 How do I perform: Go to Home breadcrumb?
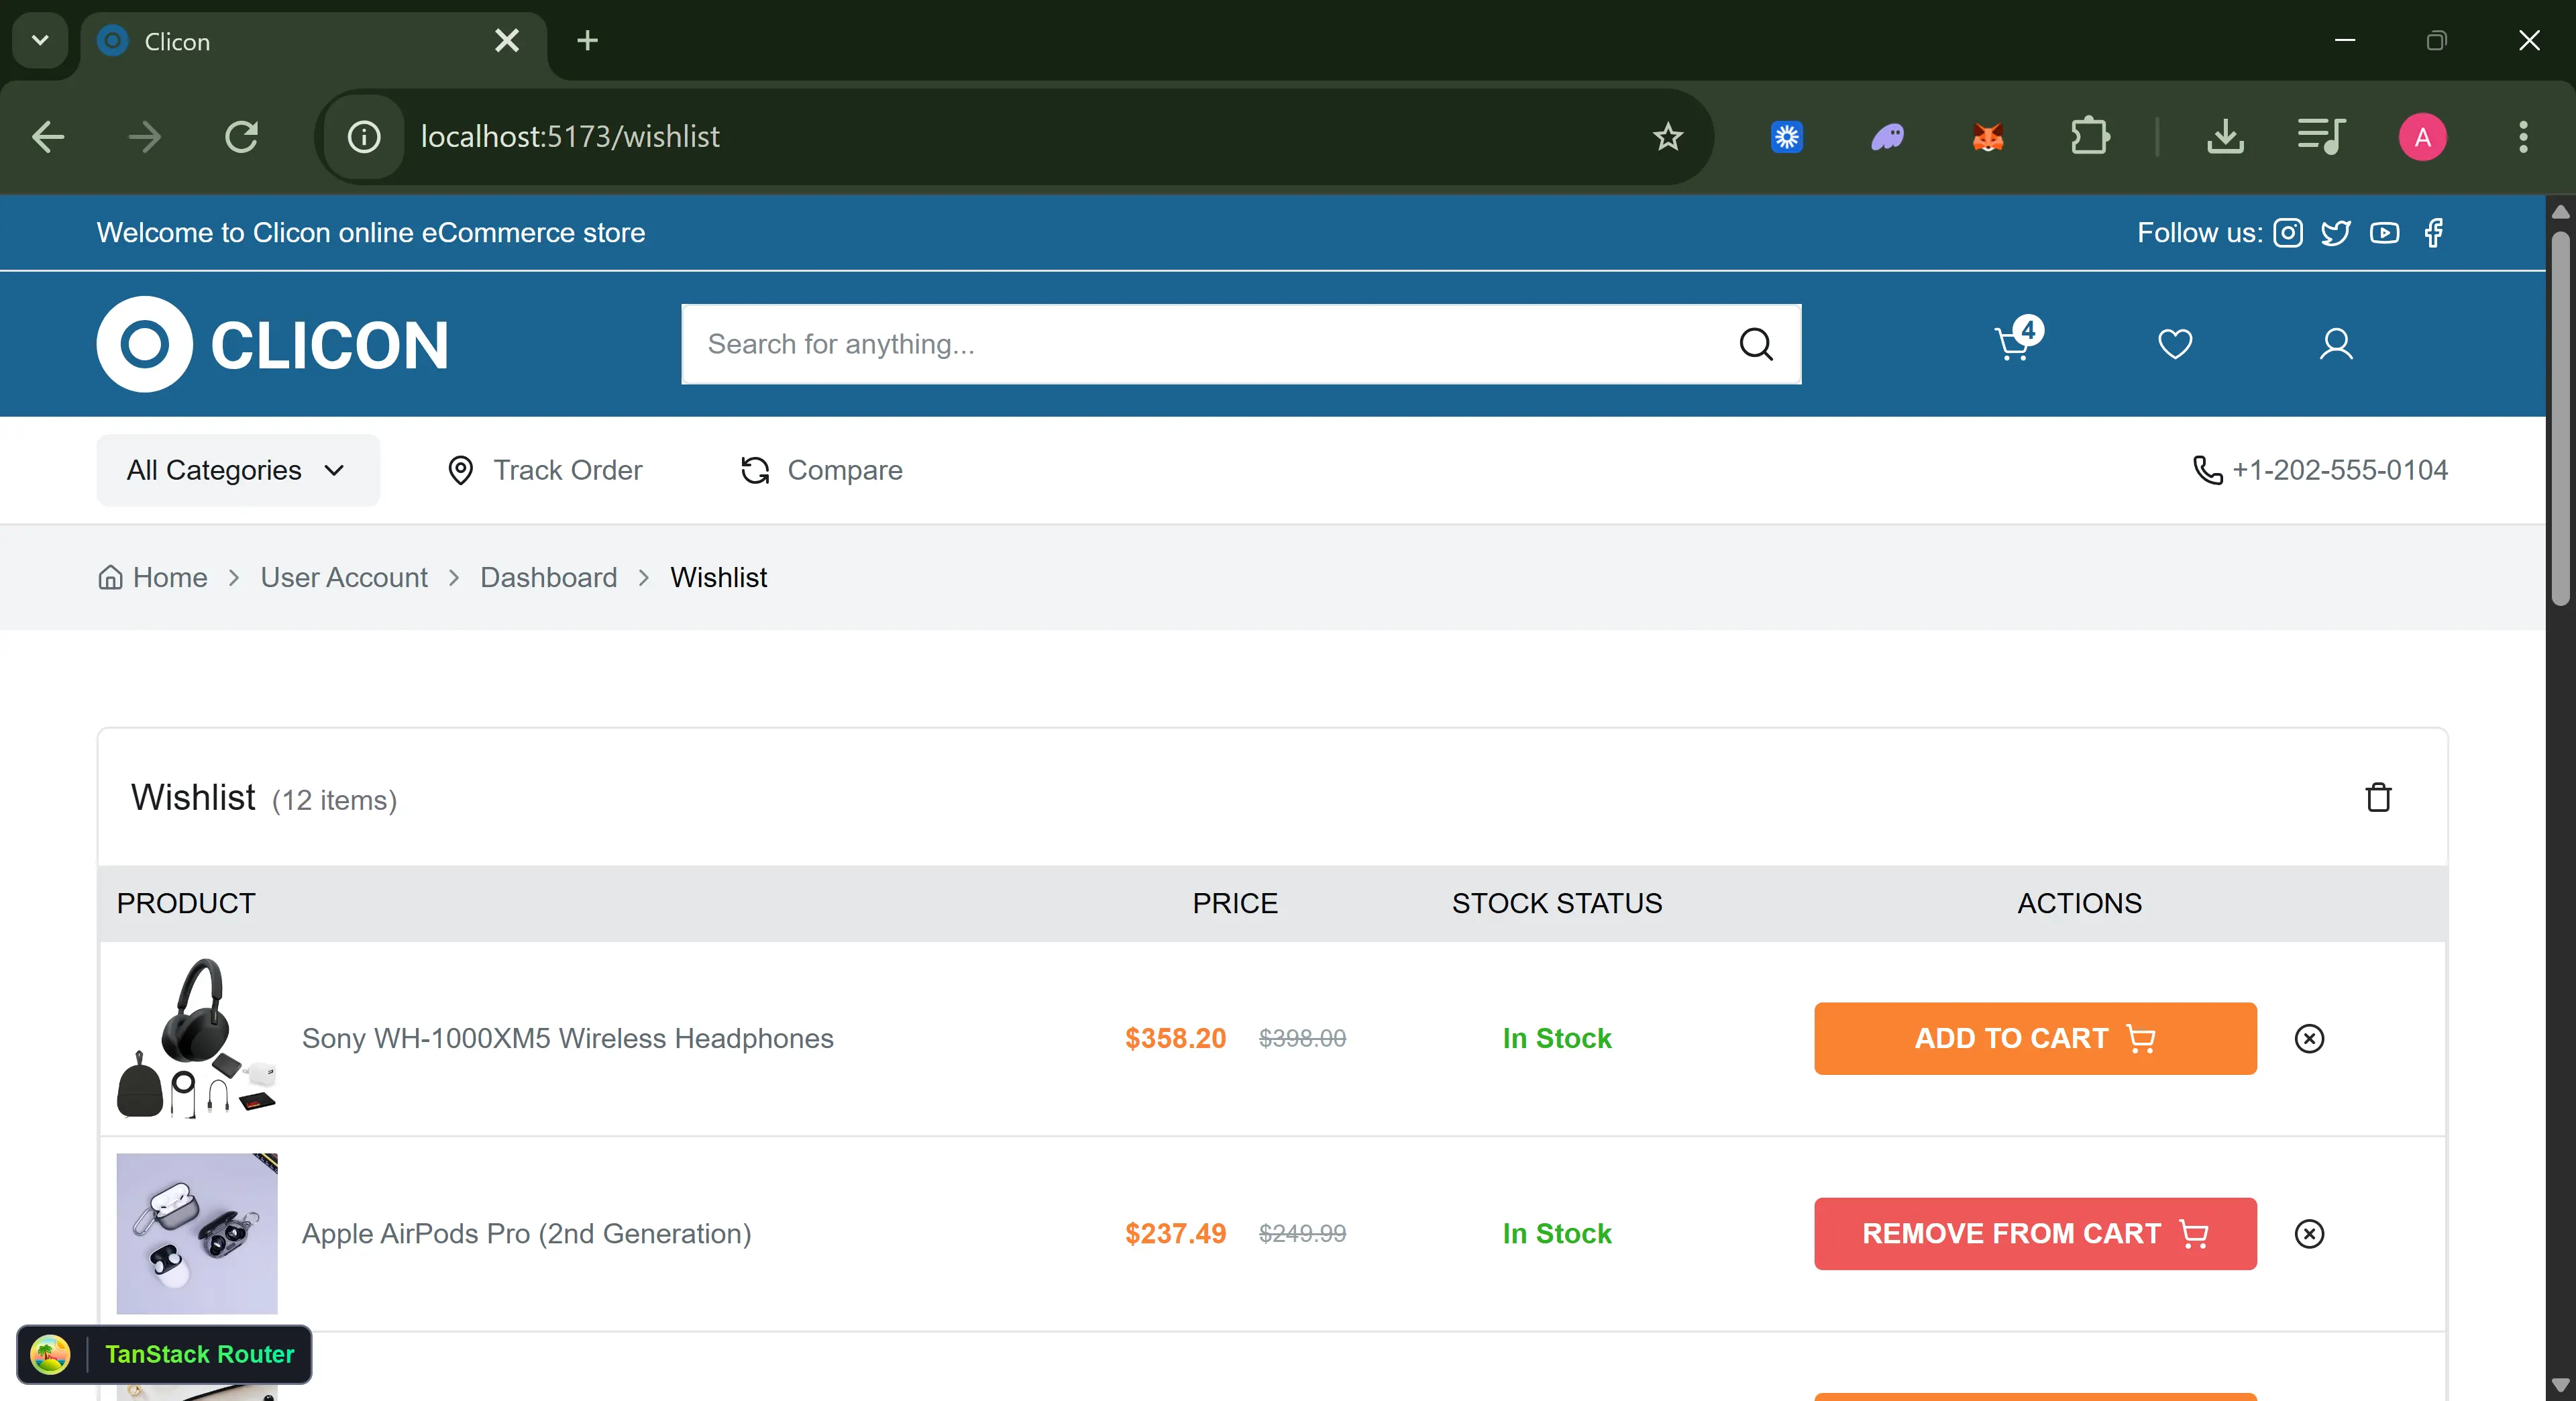[x=152, y=577]
